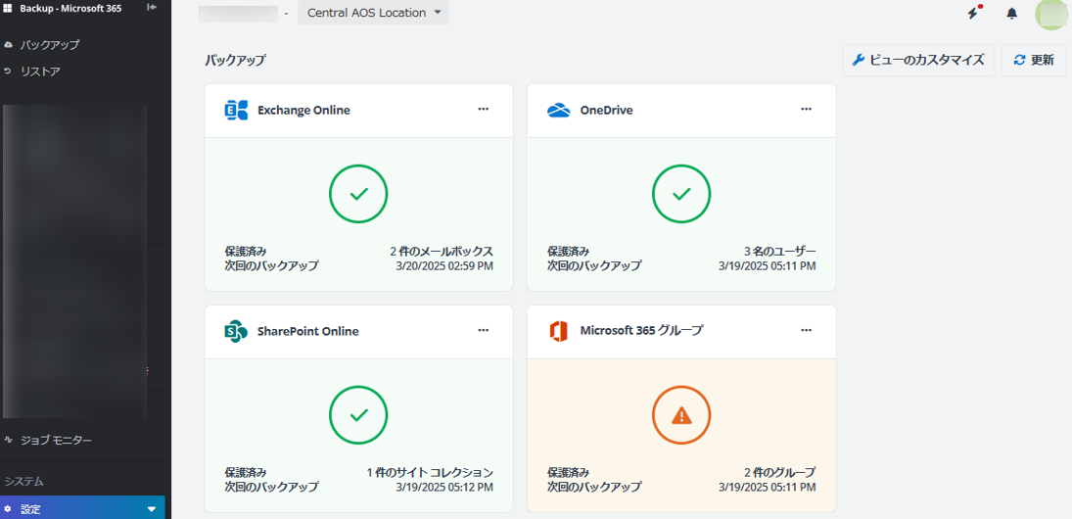Screen dimensions: 1072x519
Task: Open the app launcher grid icon
Action: [x=9, y=8]
